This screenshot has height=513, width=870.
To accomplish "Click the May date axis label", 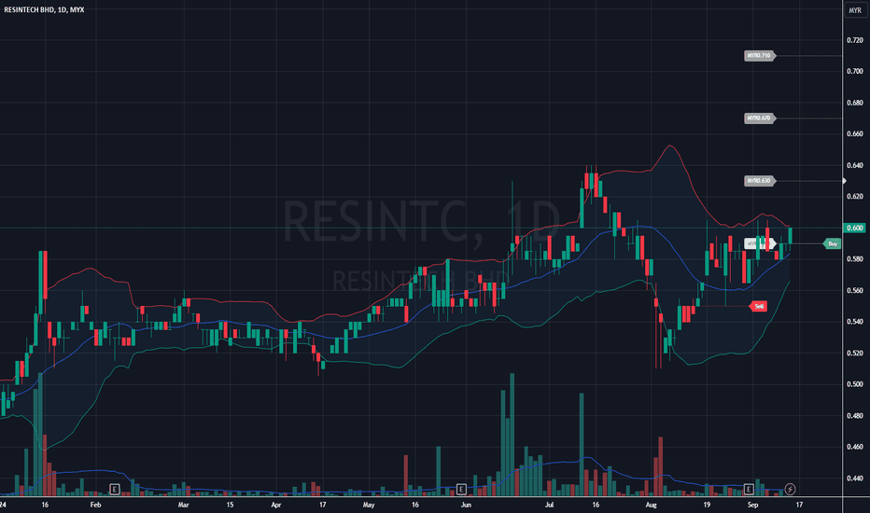I will [x=369, y=505].
